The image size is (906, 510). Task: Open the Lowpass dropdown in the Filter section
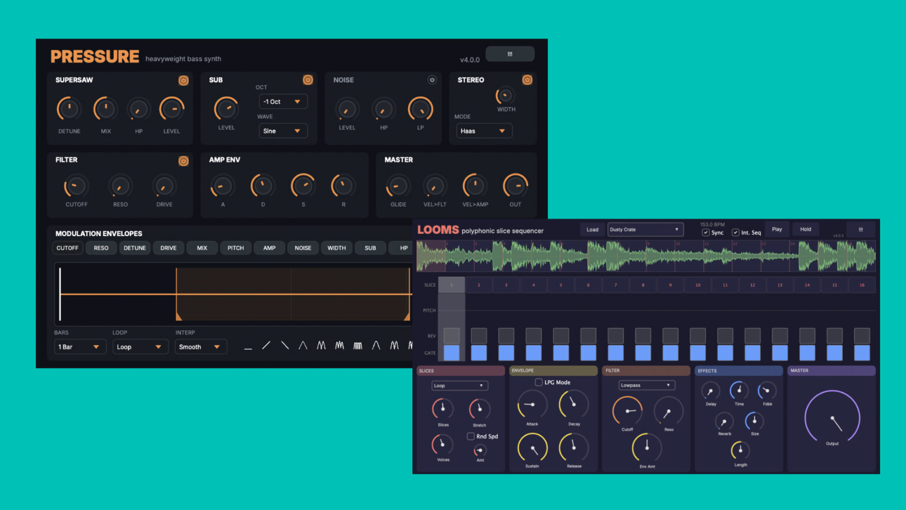[645, 385]
